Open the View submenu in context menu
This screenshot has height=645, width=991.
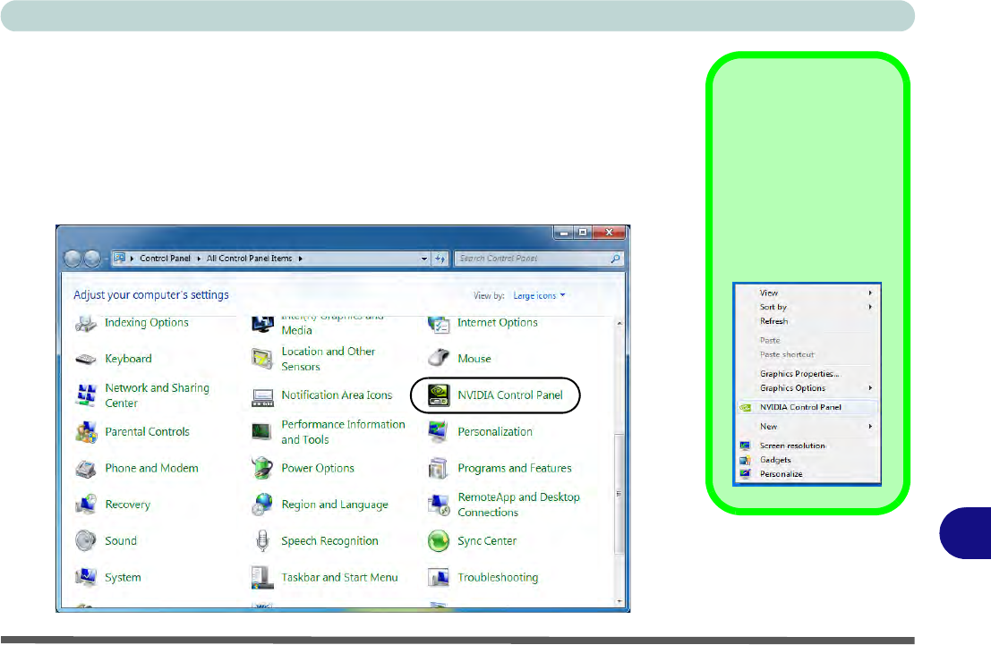(x=807, y=293)
